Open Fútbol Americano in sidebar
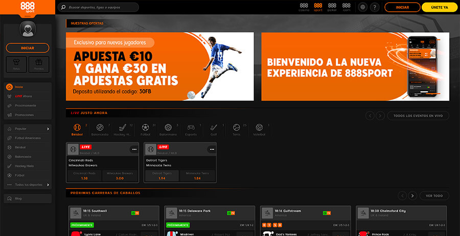Screen dimensions: 460x236 [28, 138]
